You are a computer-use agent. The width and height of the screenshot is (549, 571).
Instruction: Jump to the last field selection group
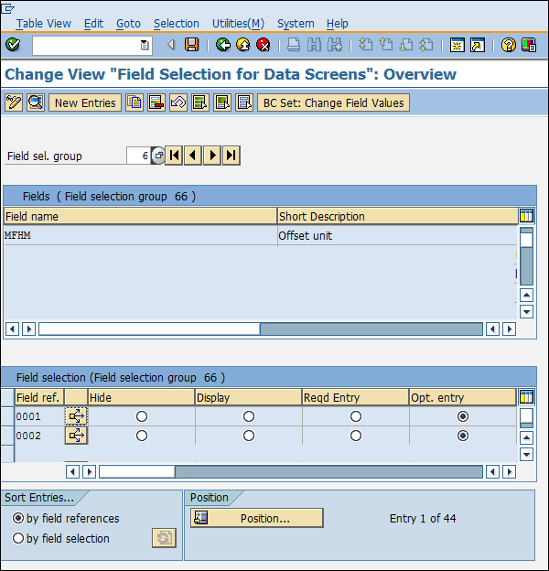(231, 156)
